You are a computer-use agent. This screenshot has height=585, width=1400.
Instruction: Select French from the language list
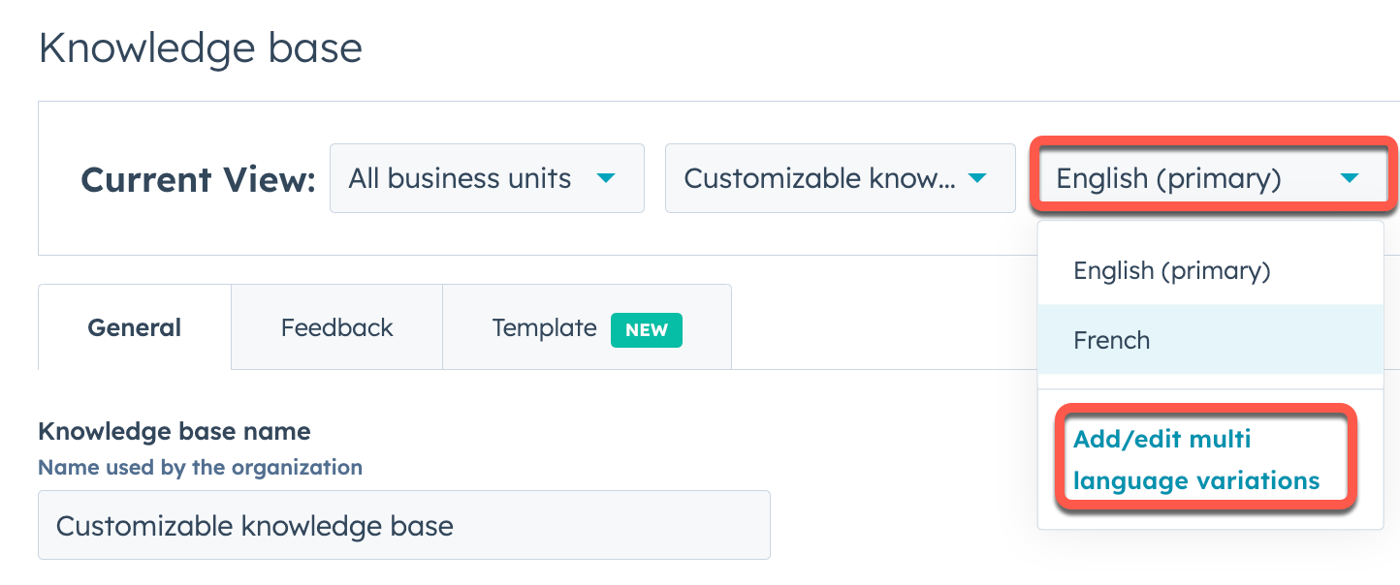(1111, 340)
